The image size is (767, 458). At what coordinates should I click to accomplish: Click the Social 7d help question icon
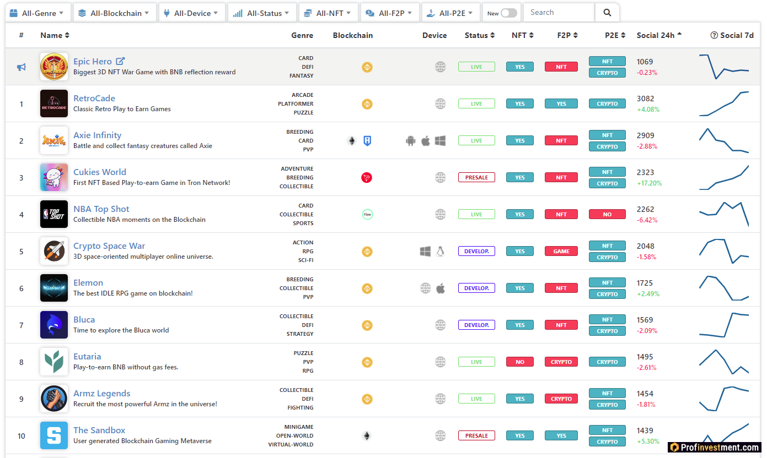point(714,35)
